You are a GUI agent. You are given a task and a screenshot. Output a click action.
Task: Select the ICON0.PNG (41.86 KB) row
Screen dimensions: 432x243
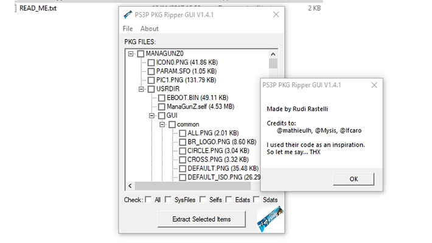pos(187,63)
